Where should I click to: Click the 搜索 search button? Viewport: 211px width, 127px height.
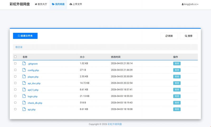click(189, 36)
